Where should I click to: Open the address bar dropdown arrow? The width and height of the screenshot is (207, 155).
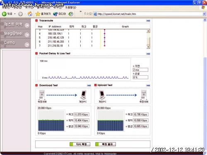204,14
